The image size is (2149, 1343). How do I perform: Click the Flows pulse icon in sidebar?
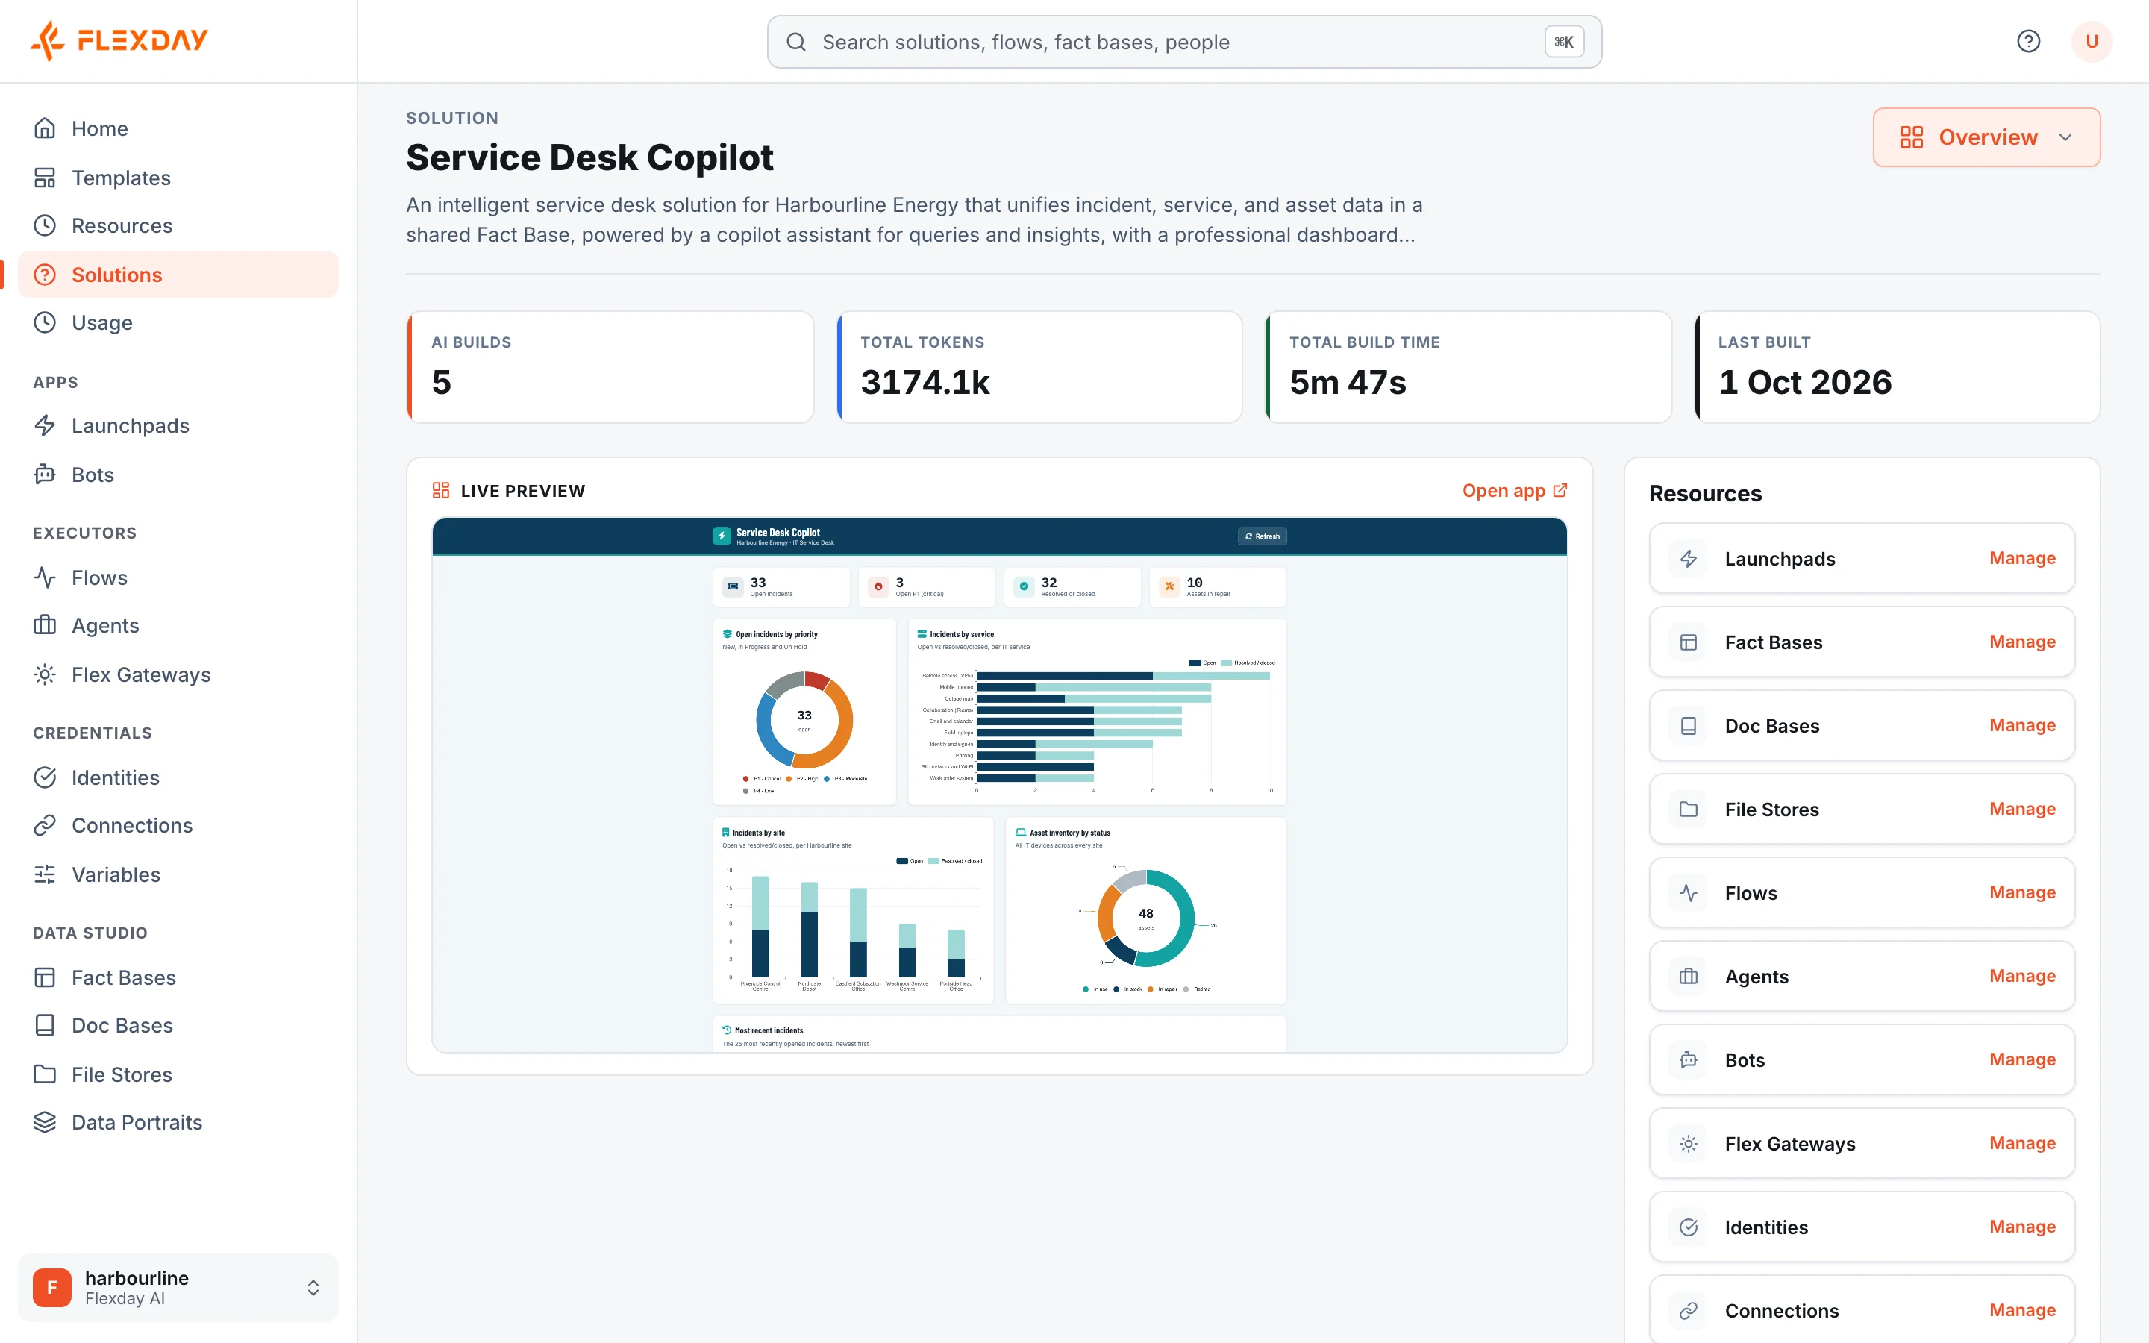[45, 577]
